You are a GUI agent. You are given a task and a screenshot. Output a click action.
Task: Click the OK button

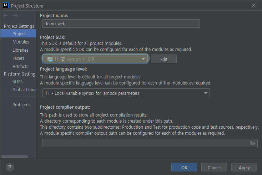(184, 168)
